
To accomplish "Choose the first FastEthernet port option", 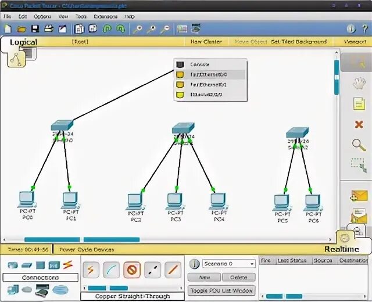I will pos(210,74).
